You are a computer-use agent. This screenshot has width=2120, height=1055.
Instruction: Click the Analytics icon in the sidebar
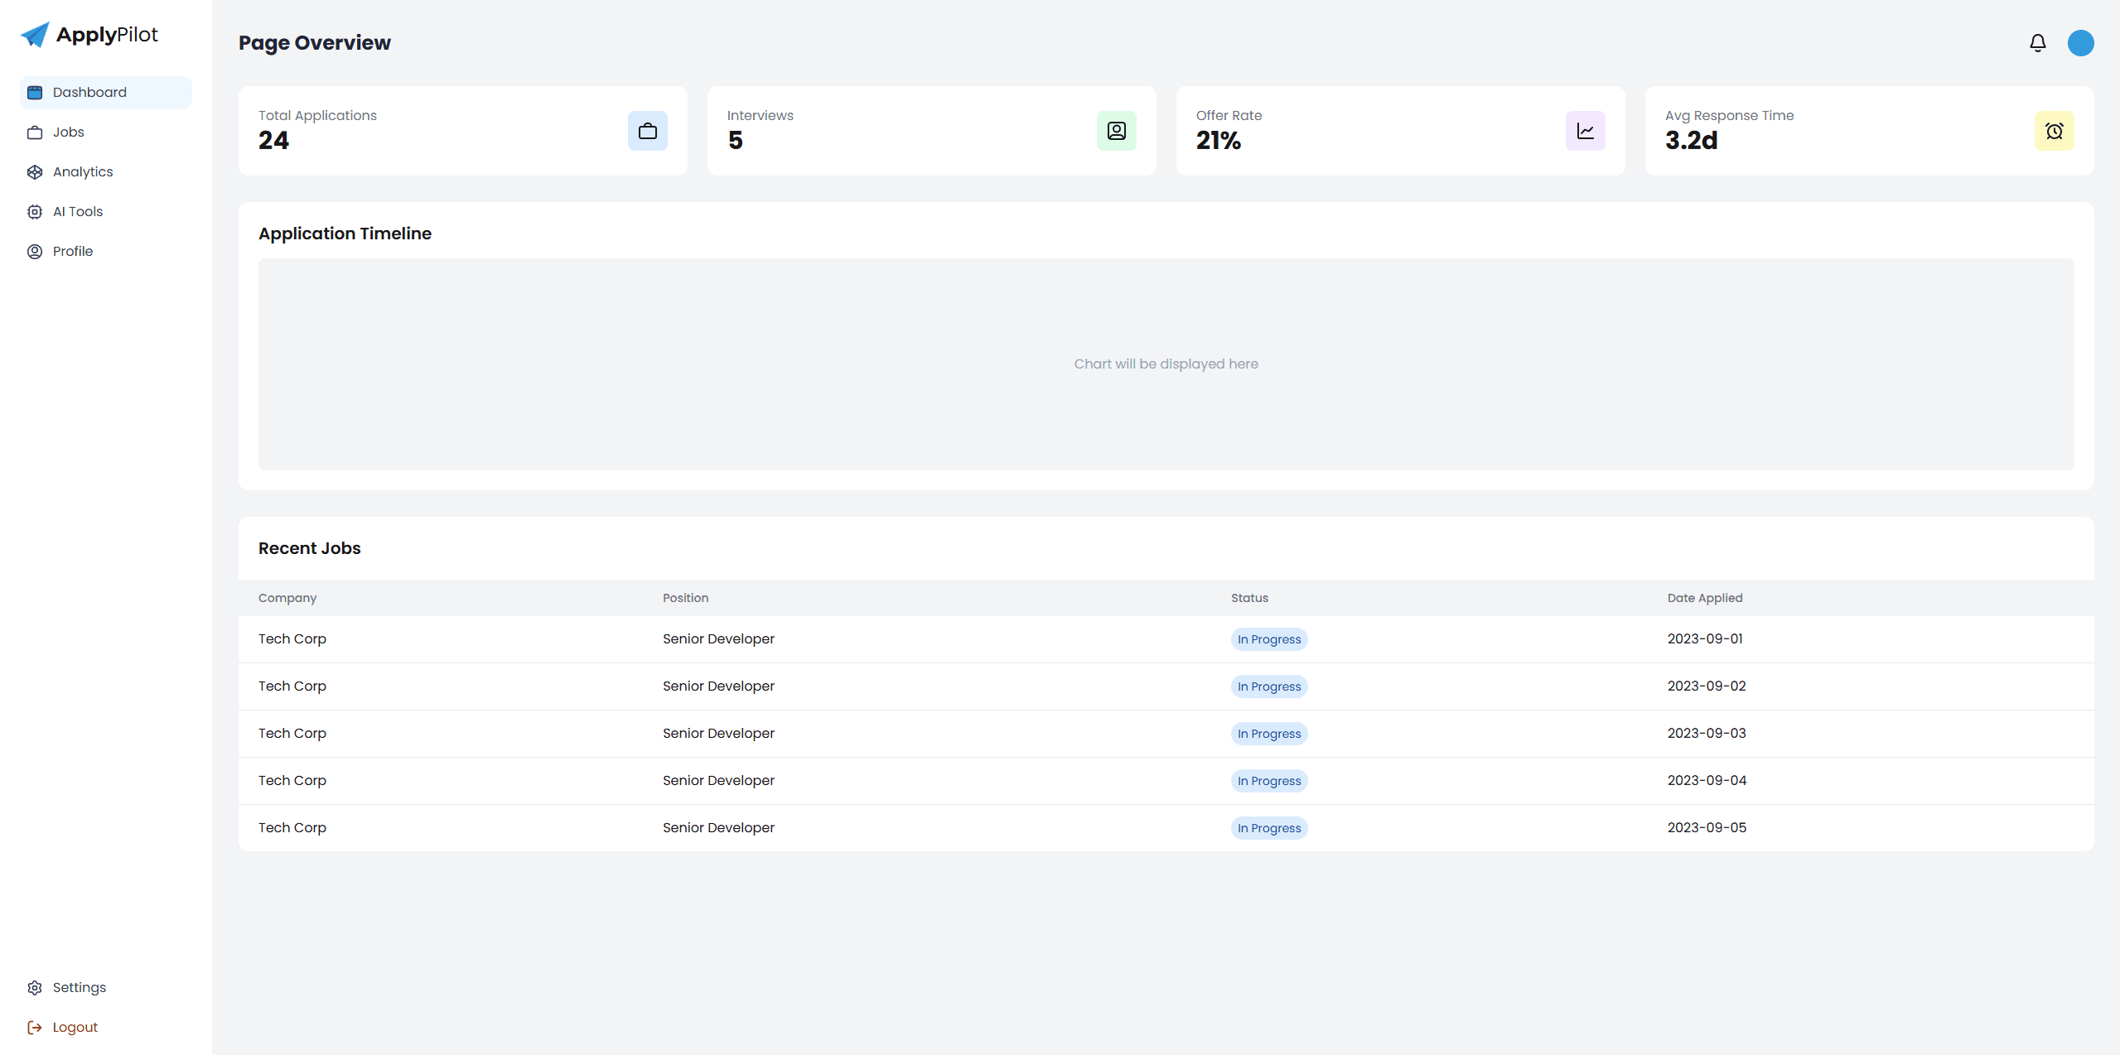tap(34, 171)
